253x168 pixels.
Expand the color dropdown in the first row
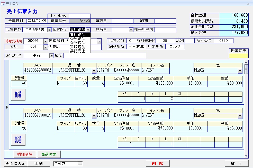tap(240, 71)
